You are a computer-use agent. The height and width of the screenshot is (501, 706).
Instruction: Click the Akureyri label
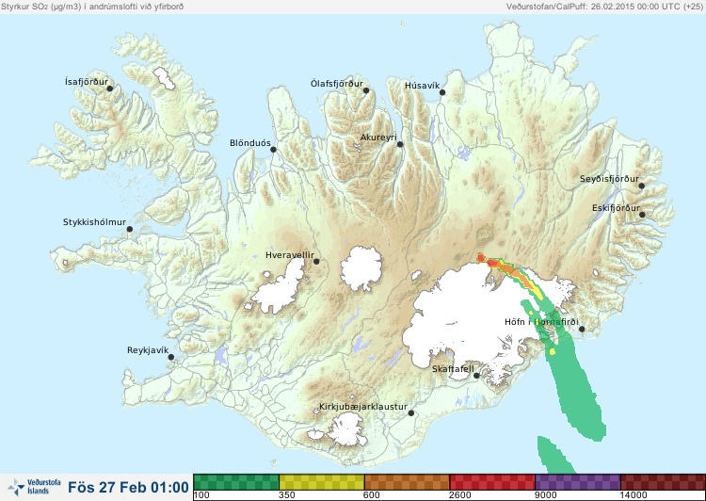(x=378, y=137)
